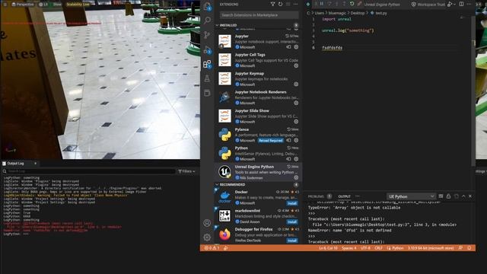Disconnect the debugger plug icon
The image size is (487, 274).
tap(359, 4)
